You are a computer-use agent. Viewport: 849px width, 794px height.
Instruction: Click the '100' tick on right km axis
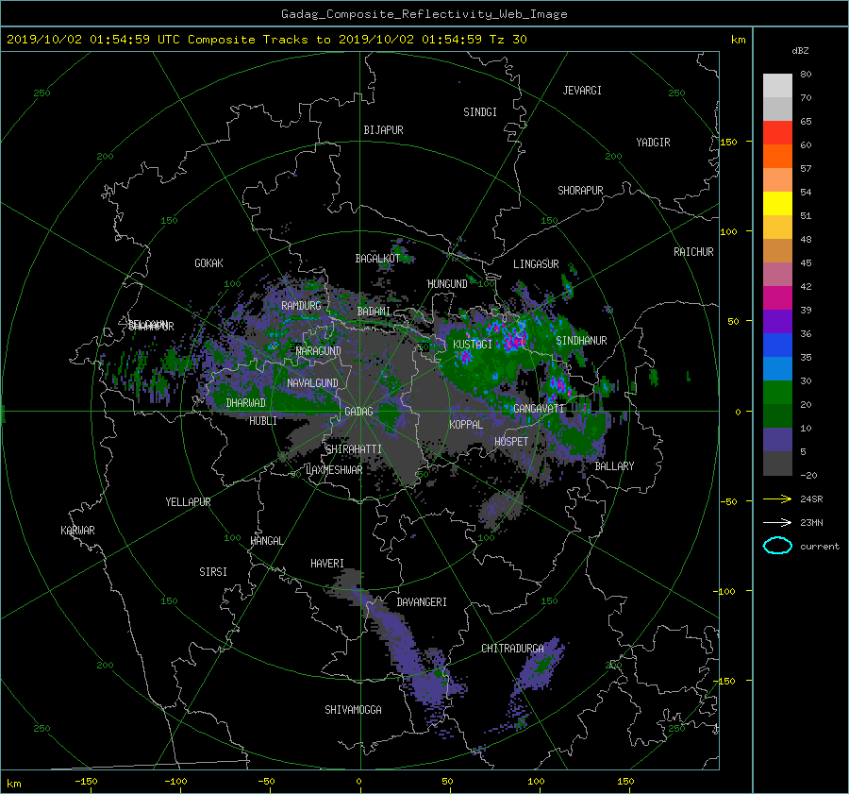click(x=729, y=232)
